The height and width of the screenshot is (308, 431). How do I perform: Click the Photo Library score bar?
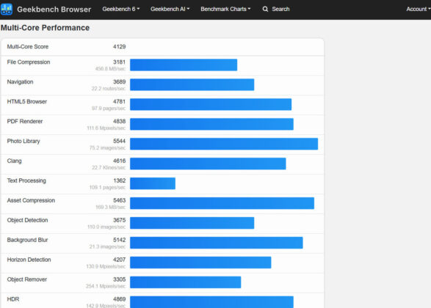tap(224, 144)
